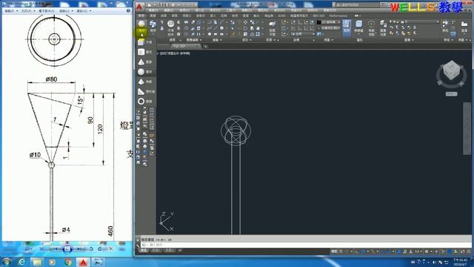Click photo viewer help icon

128,10
